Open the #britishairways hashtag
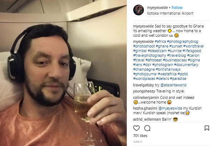Image resolution: width=210 pixels, height=146 pixels. click(x=168, y=69)
